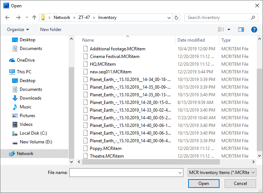Select Planet_Earth 14-40_00-05 file
Image resolution: width=263 pixels, height=193 pixels.
pyautogui.click(x=130, y=118)
